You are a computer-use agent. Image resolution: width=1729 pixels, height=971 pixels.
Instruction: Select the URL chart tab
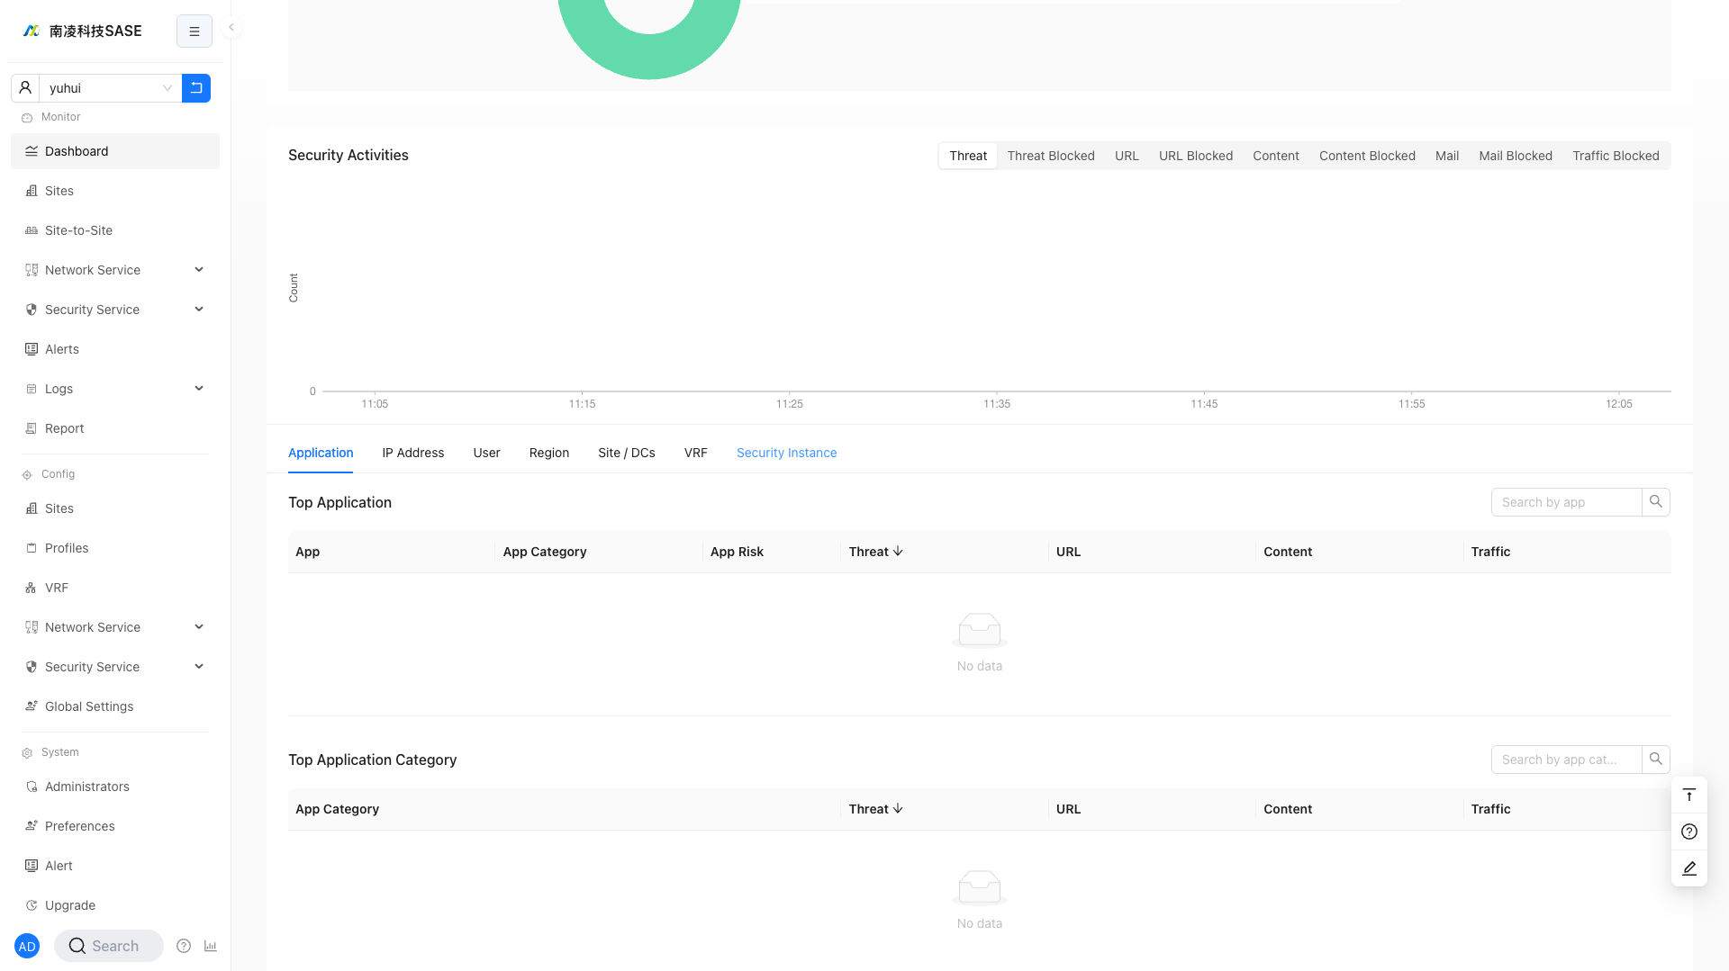1127,156
